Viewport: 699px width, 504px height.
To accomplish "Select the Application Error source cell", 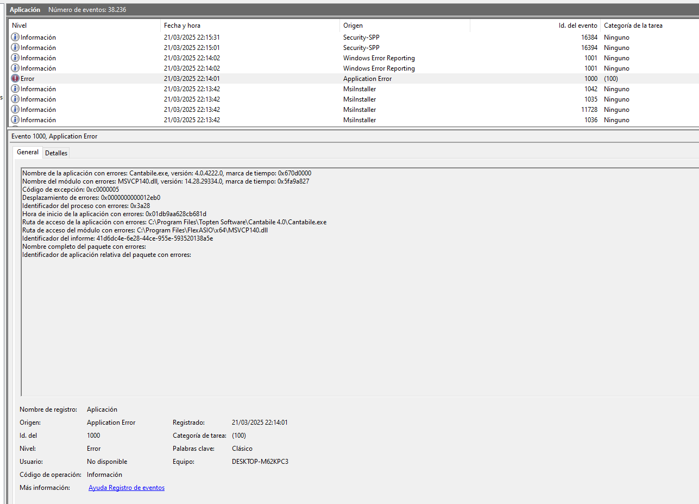I will pos(367,79).
